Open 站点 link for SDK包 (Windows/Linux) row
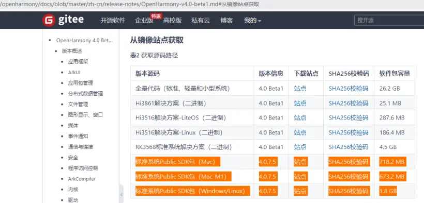This screenshot has height=203, width=424. click(300, 191)
